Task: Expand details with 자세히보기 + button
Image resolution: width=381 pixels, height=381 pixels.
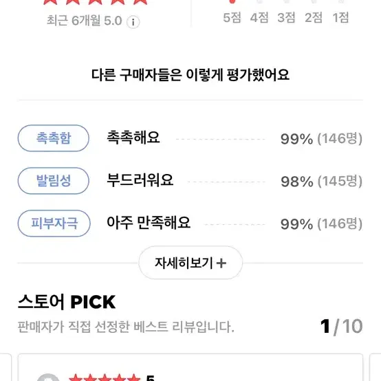Action: tap(190, 263)
